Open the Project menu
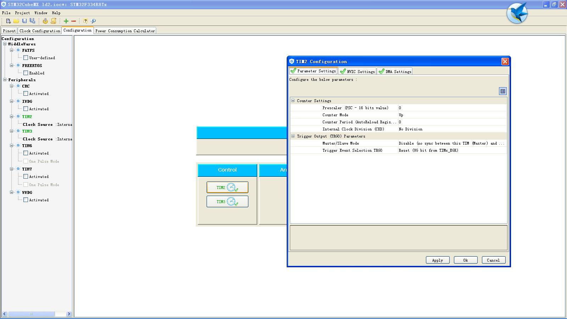 [22, 13]
